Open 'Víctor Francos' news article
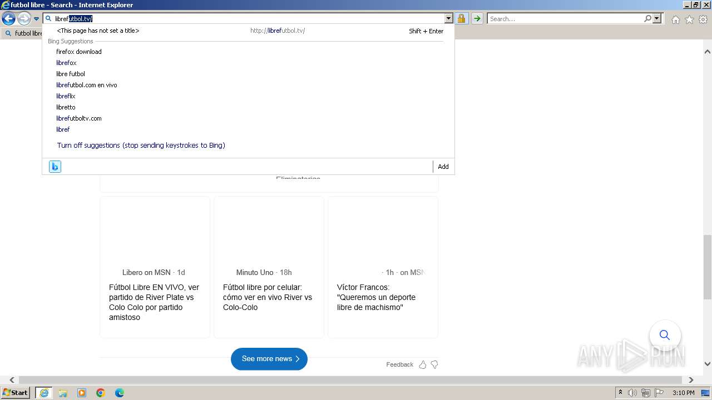This screenshot has width=712, height=400. [x=383, y=267]
